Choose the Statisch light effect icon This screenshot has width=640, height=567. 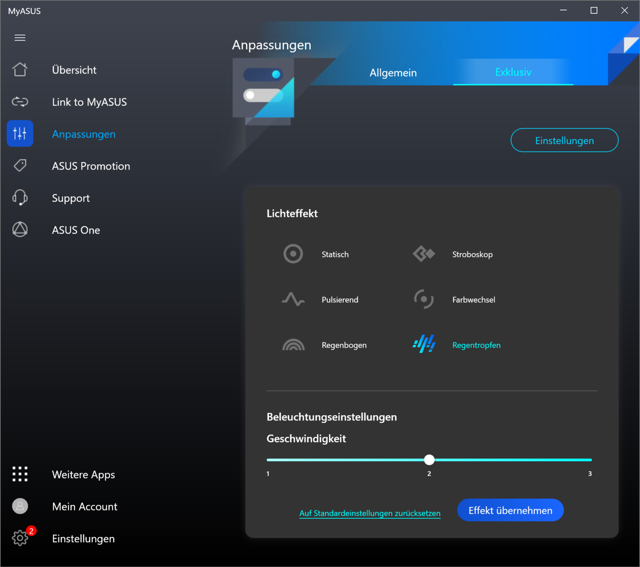pos(293,254)
